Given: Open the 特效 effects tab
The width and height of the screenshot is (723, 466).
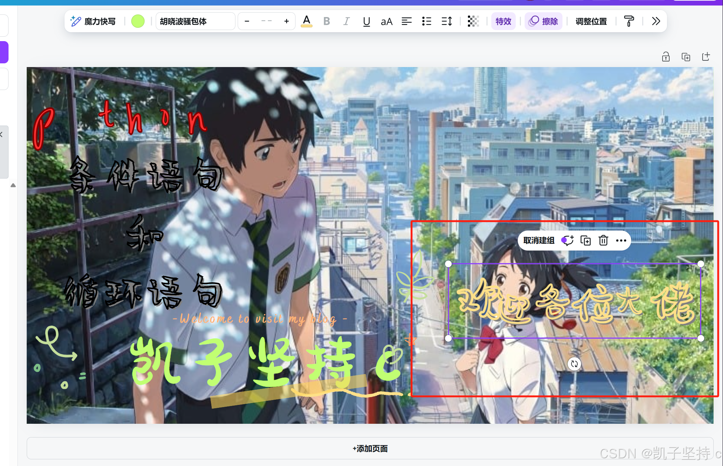Looking at the screenshot, I should click(503, 21).
